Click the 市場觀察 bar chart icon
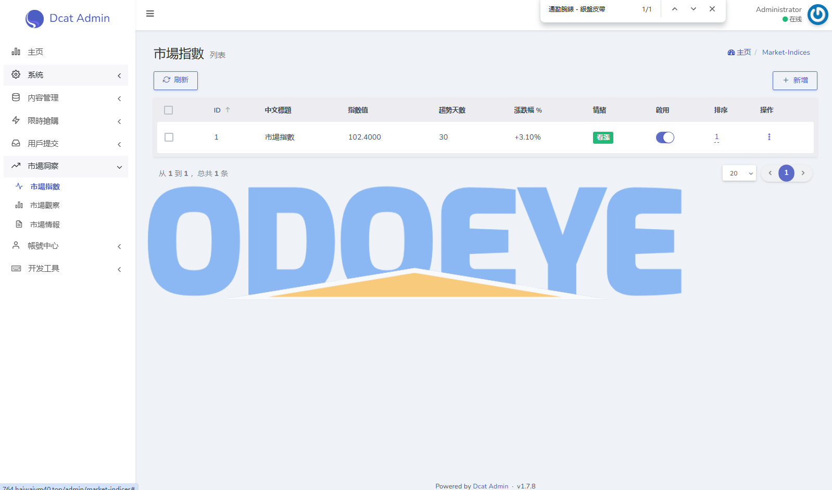832x490 pixels. point(19,205)
